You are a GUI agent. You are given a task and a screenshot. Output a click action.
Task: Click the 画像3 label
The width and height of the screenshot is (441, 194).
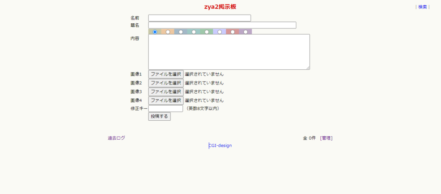[x=136, y=92]
